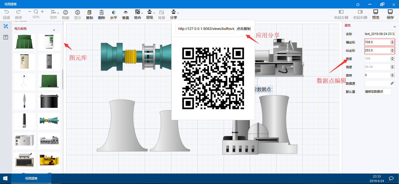The image size is (399, 184).
Task: Open 预览 preview mode
Action: [x=375, y=12]
